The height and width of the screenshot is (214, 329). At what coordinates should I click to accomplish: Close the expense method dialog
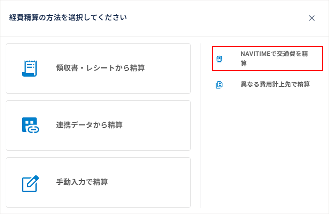click(312, 18)
